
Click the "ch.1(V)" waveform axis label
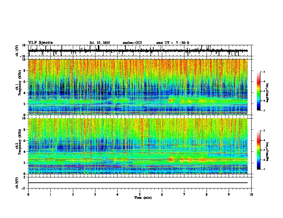click(x=17, y=51)
